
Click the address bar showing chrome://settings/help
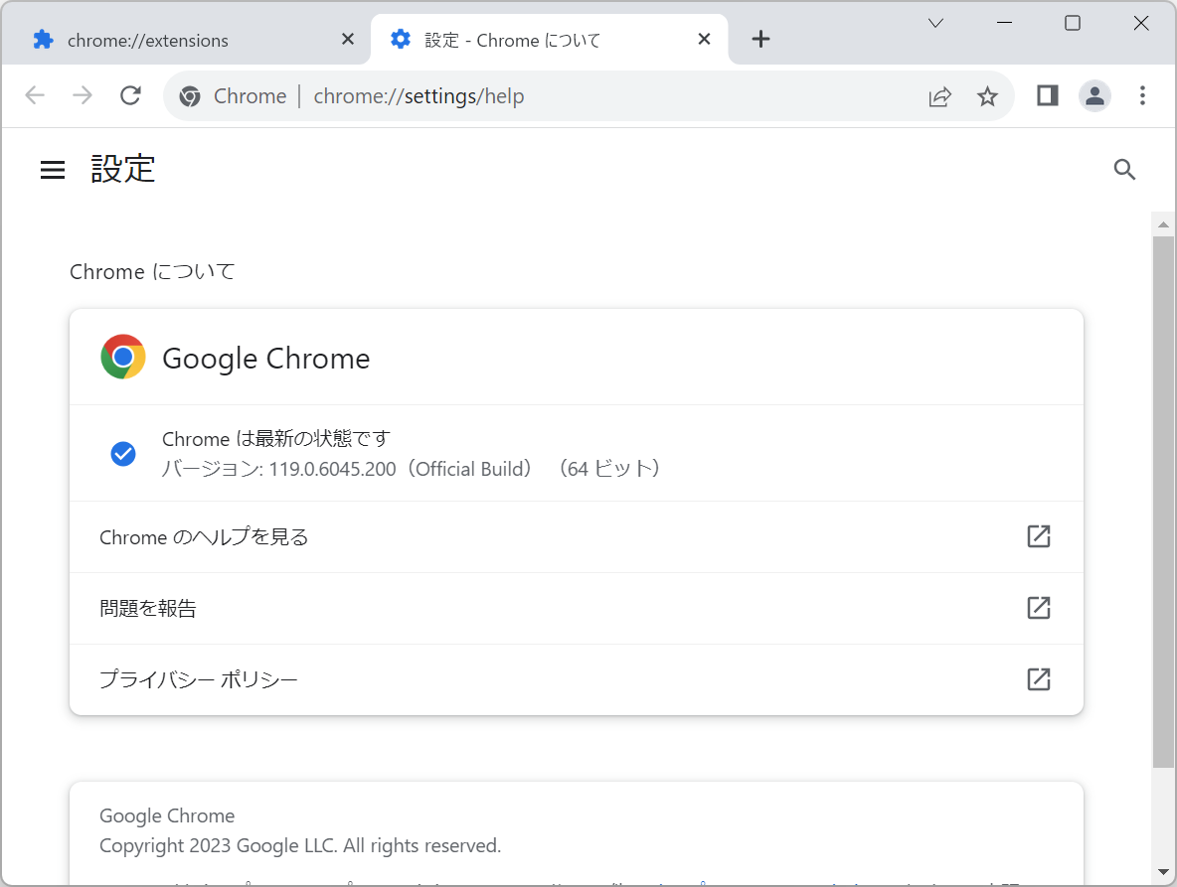(419, 95)
